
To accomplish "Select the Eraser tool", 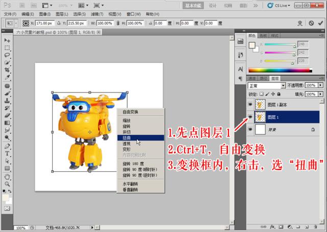I will [x=7, y=115].
